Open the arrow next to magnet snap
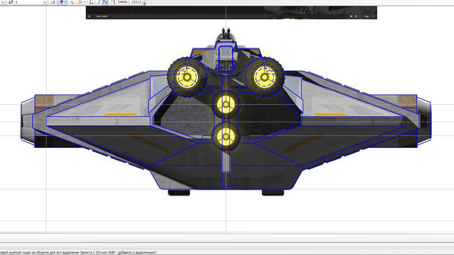 point(65,2)
